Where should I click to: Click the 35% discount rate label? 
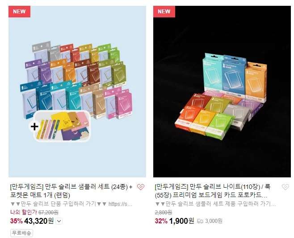(17, 221)
